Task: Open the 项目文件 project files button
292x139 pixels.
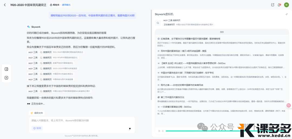Action: 37,113
